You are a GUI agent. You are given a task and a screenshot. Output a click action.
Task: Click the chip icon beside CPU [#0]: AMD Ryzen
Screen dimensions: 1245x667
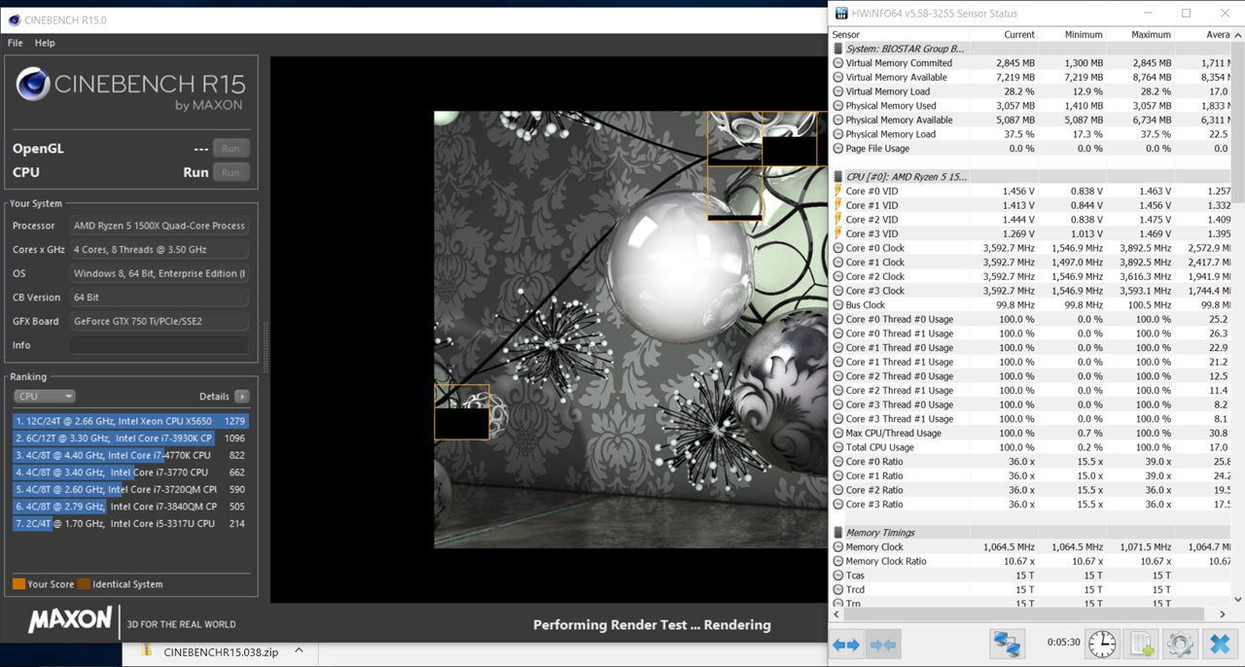[838, 177]
